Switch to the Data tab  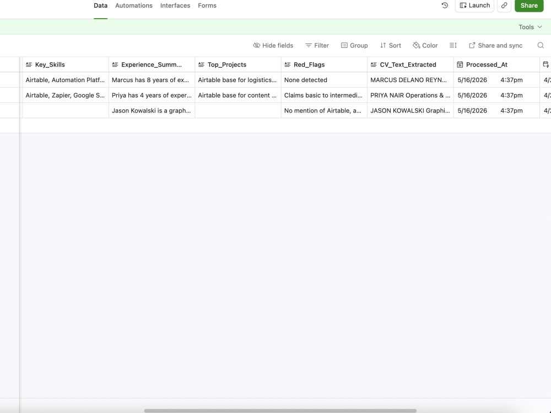[100, 6]
